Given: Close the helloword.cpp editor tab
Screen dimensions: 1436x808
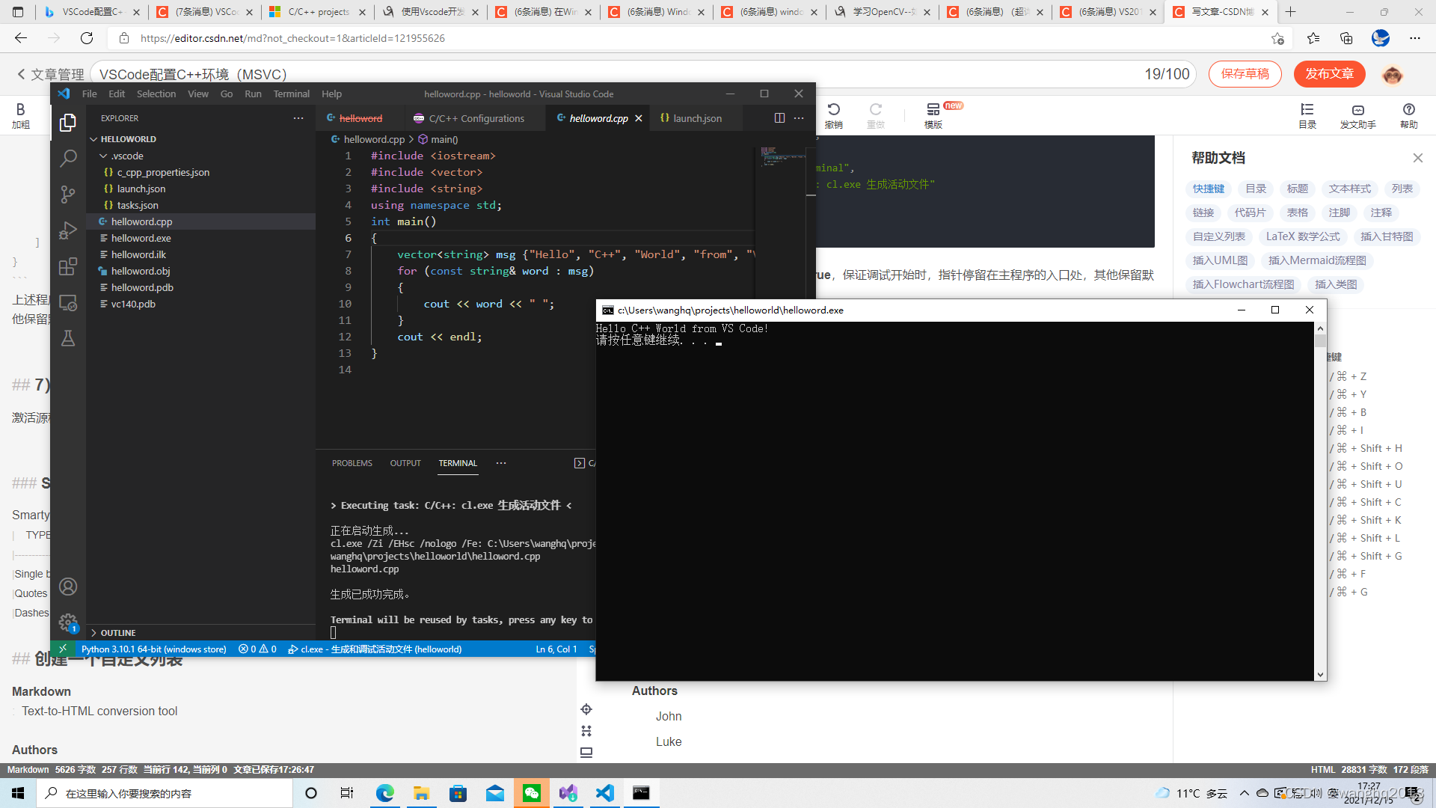Looking at the screenshot, I should coord(639,118).
